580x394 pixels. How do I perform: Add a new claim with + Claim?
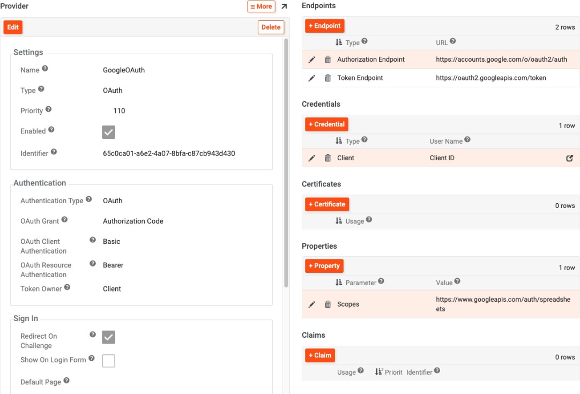pos(320,355)
